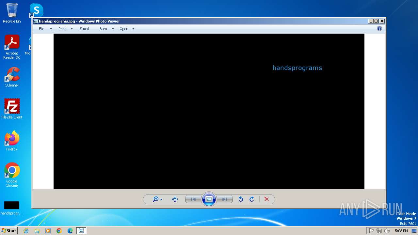Select the FileZilla Client desktop icon
This screenshot has width=418, height=235.
[12, 109]
